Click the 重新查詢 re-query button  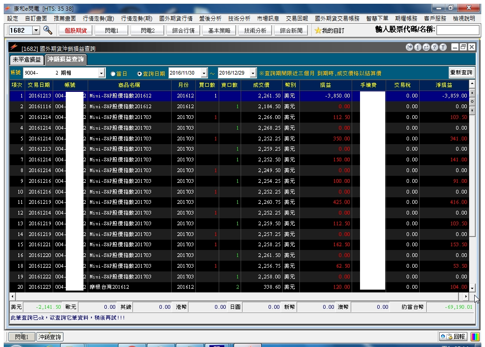(x=461, y=72)
